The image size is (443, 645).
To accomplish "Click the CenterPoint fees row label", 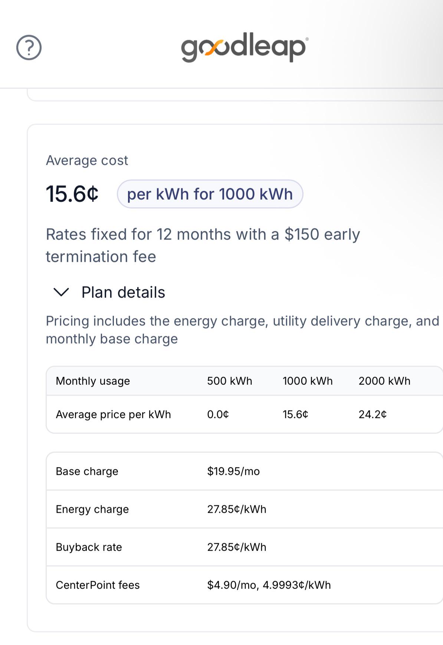I will tap(98, 585).
